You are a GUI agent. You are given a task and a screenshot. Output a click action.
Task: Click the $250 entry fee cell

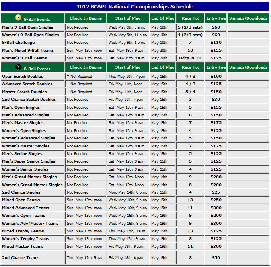coord(216,200)
